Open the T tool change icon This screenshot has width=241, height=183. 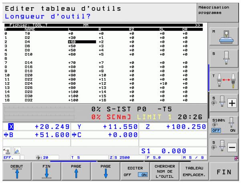(224, 81)
